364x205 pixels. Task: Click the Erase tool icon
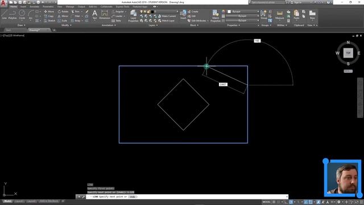(x=87, y=11)
